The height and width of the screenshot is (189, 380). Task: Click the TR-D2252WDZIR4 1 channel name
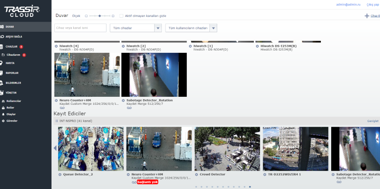pos(284,174)
